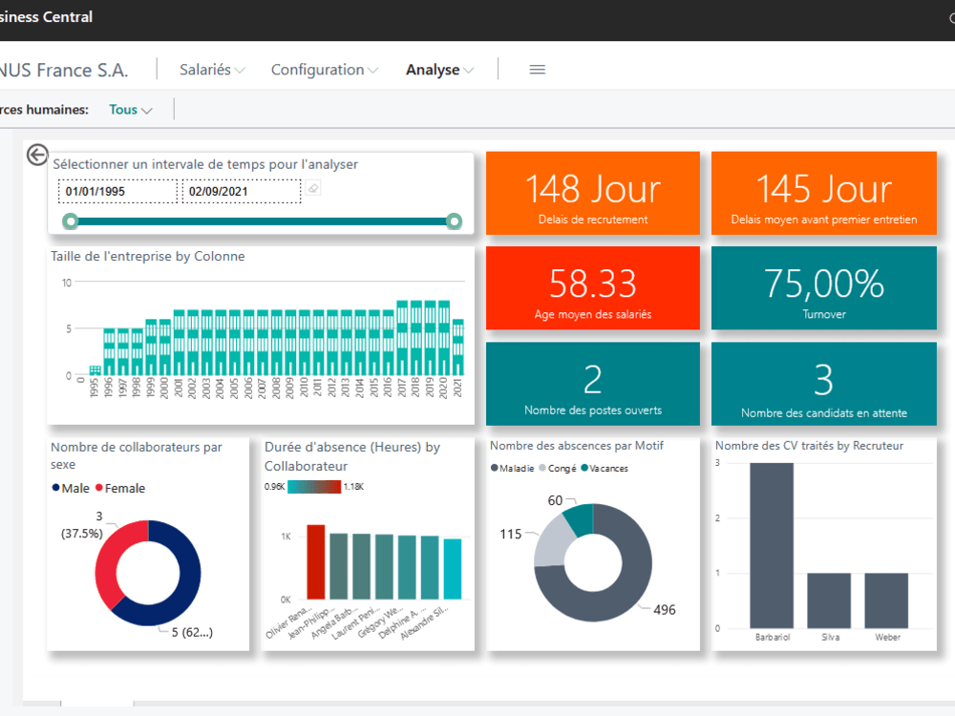Open the Analyse menu
Viewport: 955px width, 716px height.
[439, 70]
